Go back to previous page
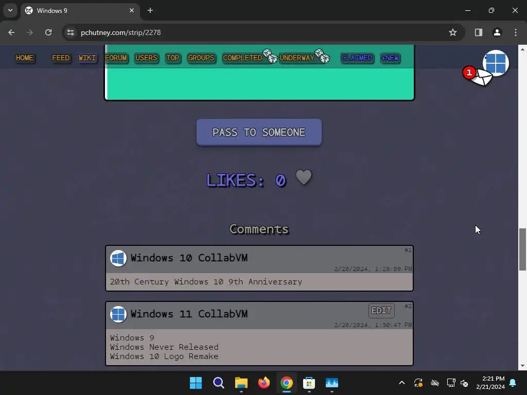This screenshot has width=527, height=395. [x=11, y=32]
